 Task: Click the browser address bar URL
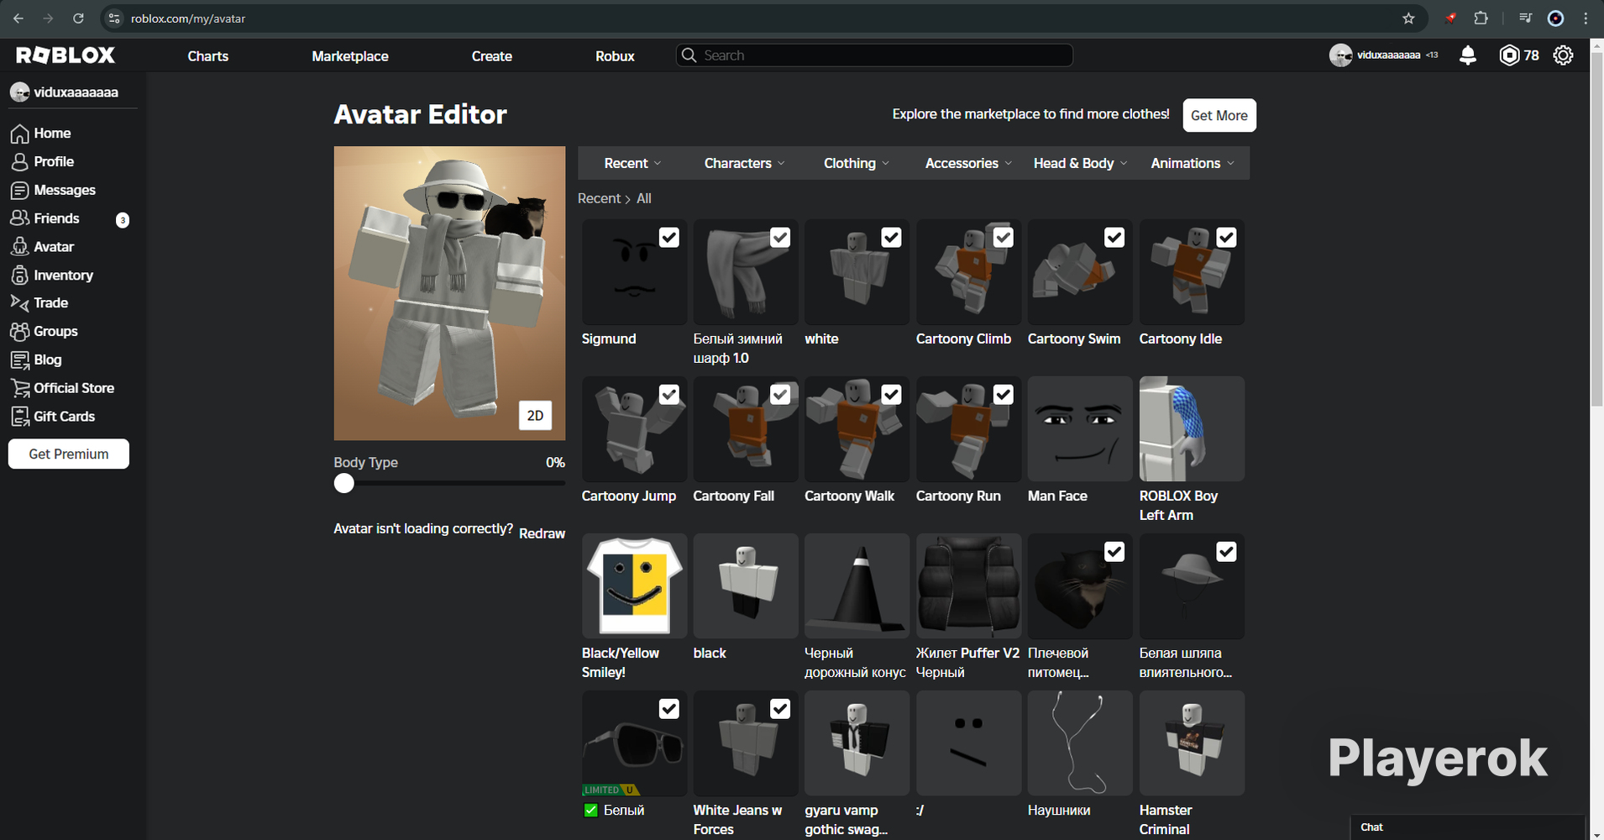click(x=188, y=18)
